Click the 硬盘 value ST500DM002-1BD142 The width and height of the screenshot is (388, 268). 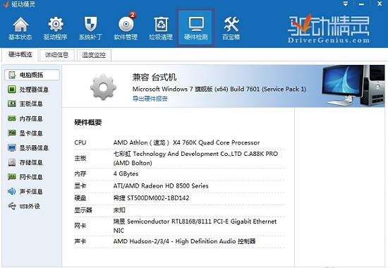point(151,198)
